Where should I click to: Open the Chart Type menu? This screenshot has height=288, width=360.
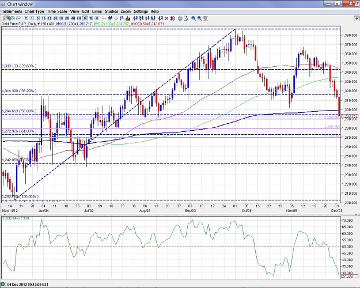[x=34, y=12]
